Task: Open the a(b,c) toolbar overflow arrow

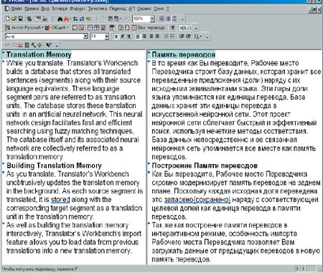Action: click(196, 28)
